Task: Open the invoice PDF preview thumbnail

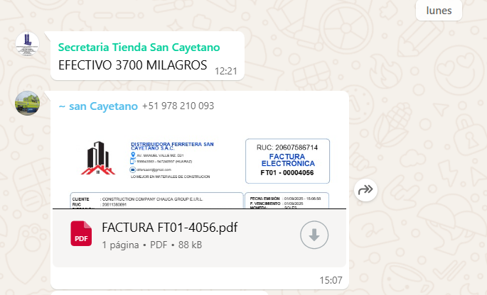Action: click(199, 165)
